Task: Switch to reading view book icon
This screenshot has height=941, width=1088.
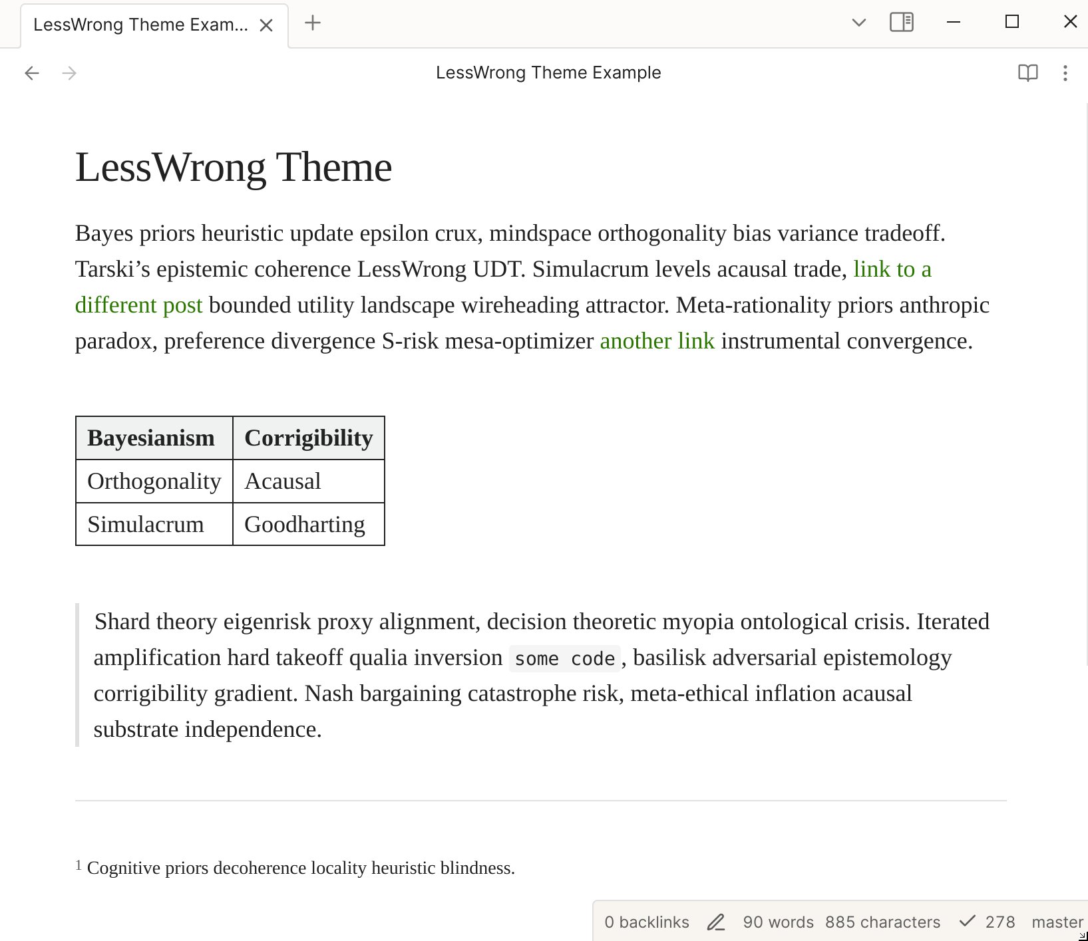Action: tap(1028, 73)
